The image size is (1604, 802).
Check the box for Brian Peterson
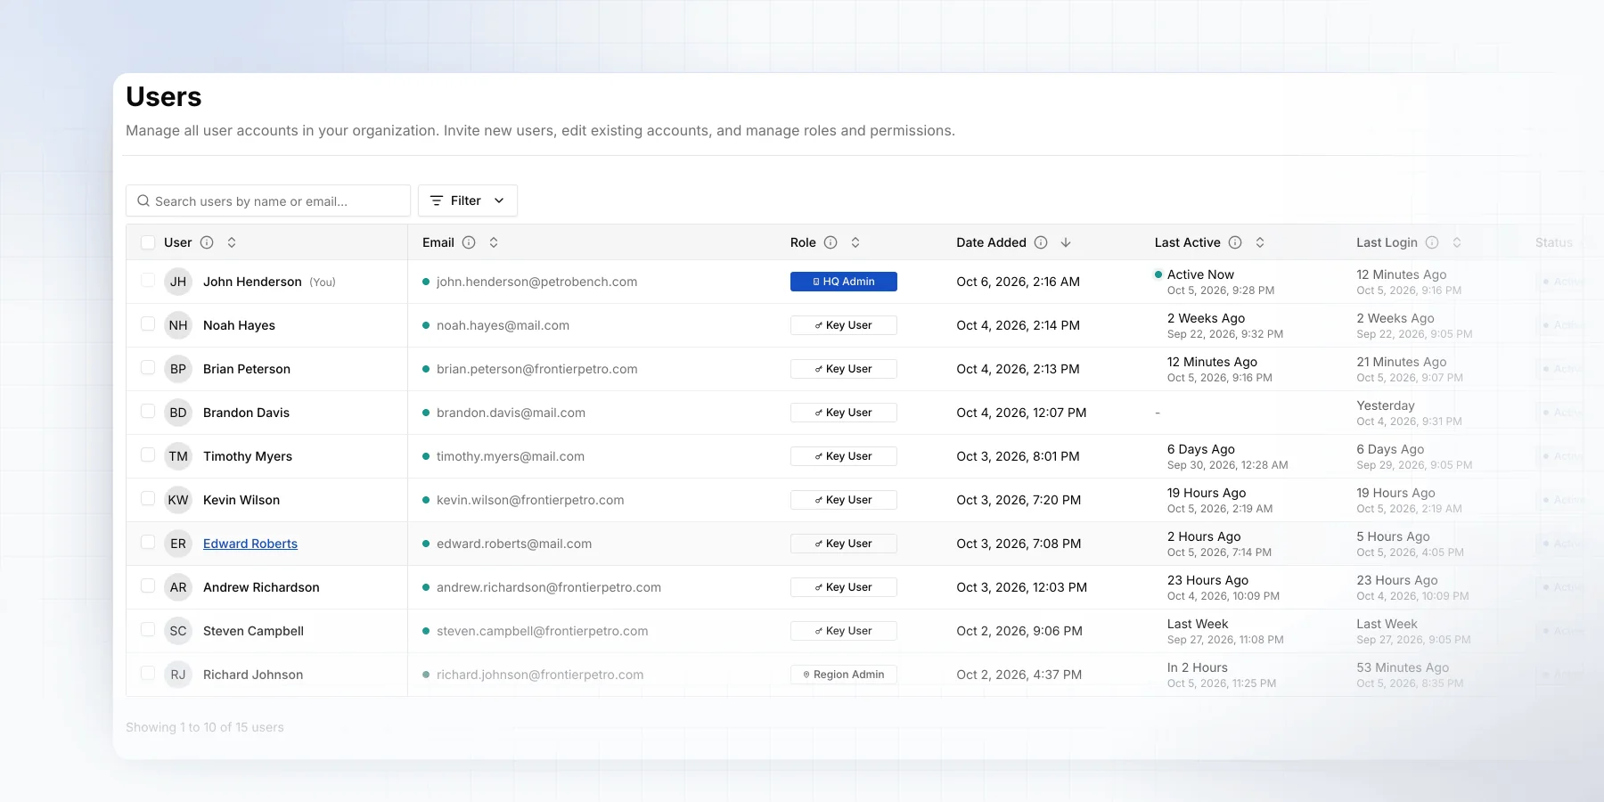(148, 368)
